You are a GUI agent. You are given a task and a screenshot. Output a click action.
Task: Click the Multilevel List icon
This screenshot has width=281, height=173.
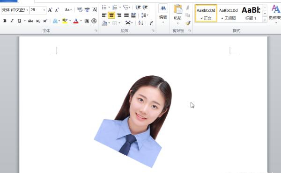tap(126, 7)
